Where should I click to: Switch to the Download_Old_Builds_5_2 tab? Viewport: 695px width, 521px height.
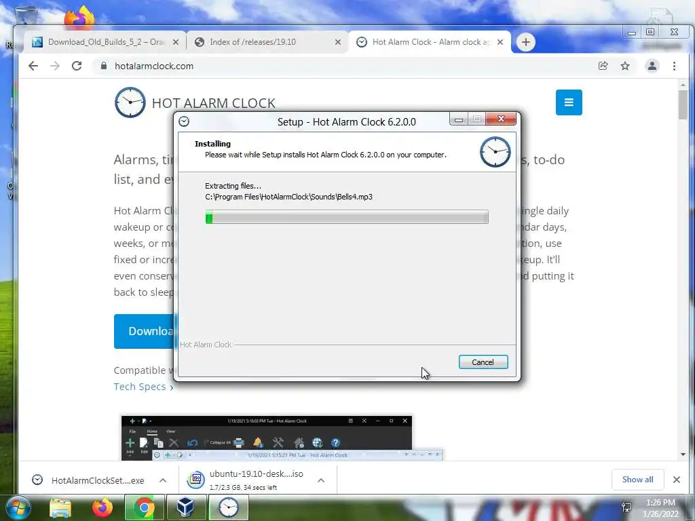pyautogui.click(x=105, y=42)
